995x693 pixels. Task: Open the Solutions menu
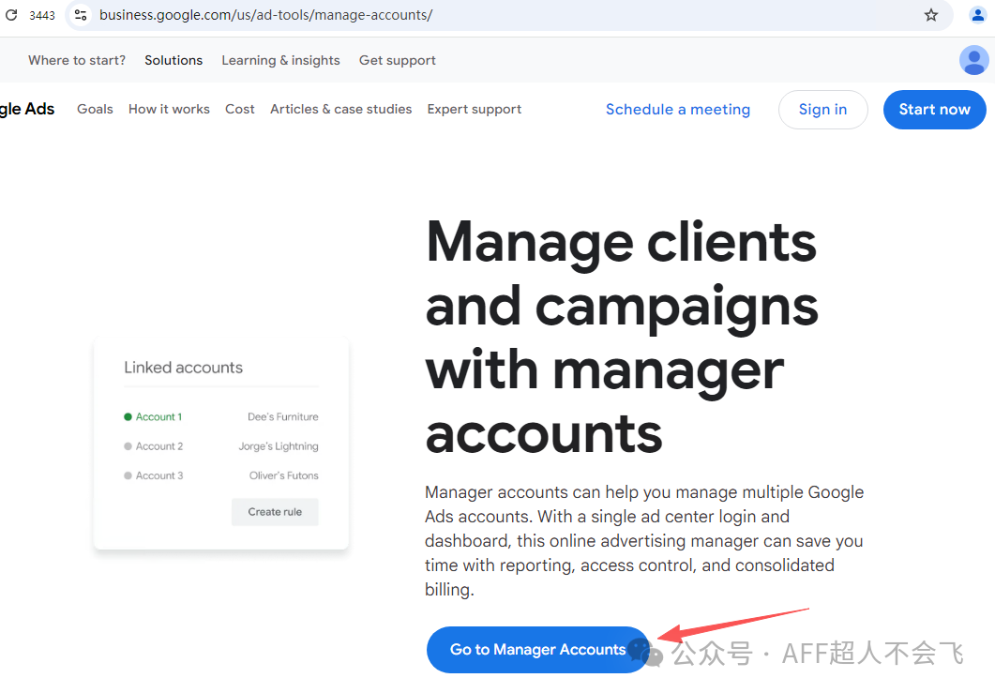click(173, 60)
